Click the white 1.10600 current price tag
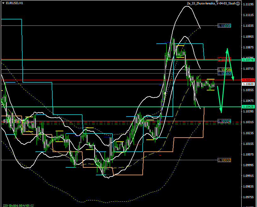Image resolution: width=257 pixels, height=207 pixels. (248, 84)
